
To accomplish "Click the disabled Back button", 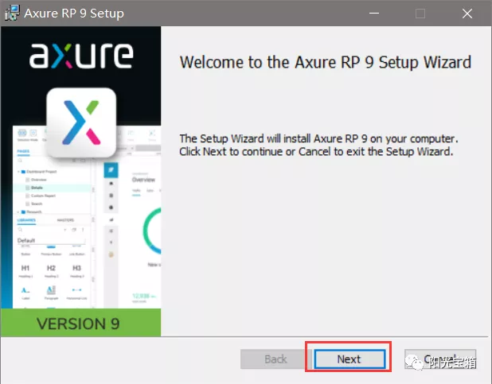I will (x=275, y=359).
